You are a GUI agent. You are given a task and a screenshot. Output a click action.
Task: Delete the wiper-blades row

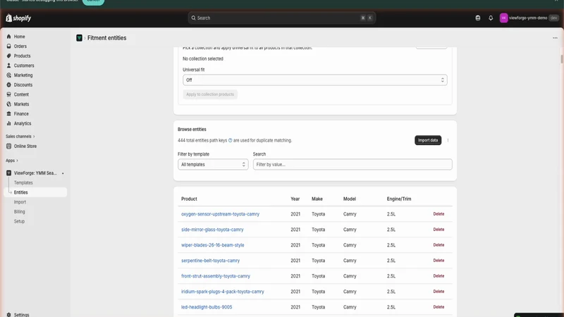pos(439,244)
